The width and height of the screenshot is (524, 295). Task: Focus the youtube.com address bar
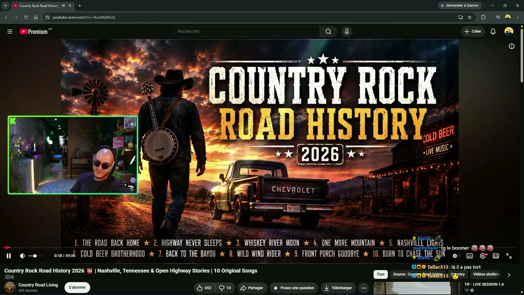point(254,17)
